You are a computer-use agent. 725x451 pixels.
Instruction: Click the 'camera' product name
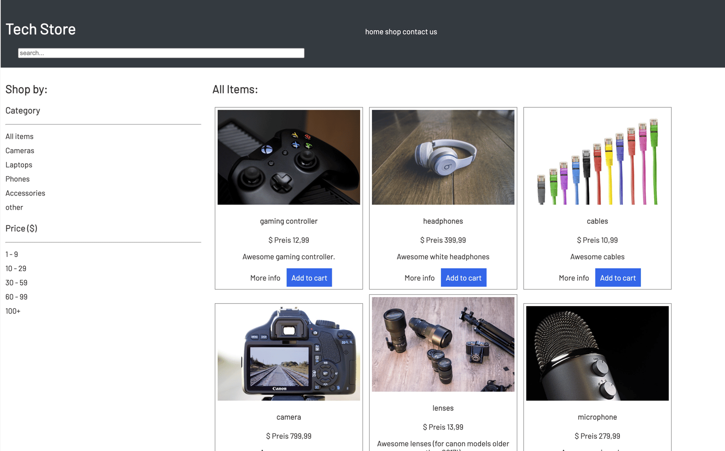tap(289, 417)
